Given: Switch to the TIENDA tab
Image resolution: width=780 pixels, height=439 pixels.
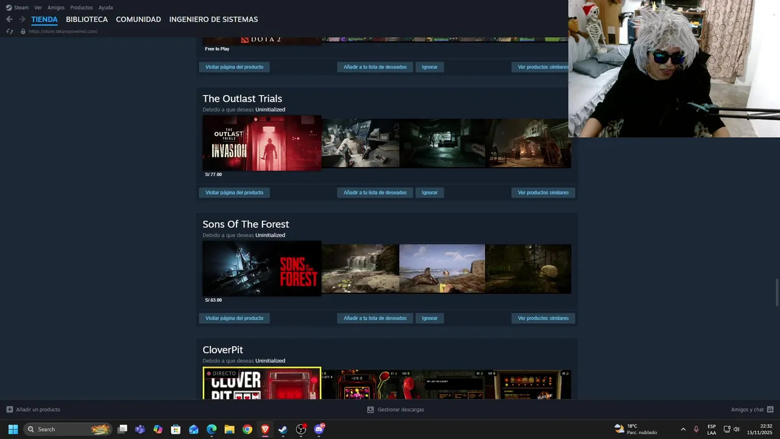Looking at the screenshot, I should (x=44, y=20).
